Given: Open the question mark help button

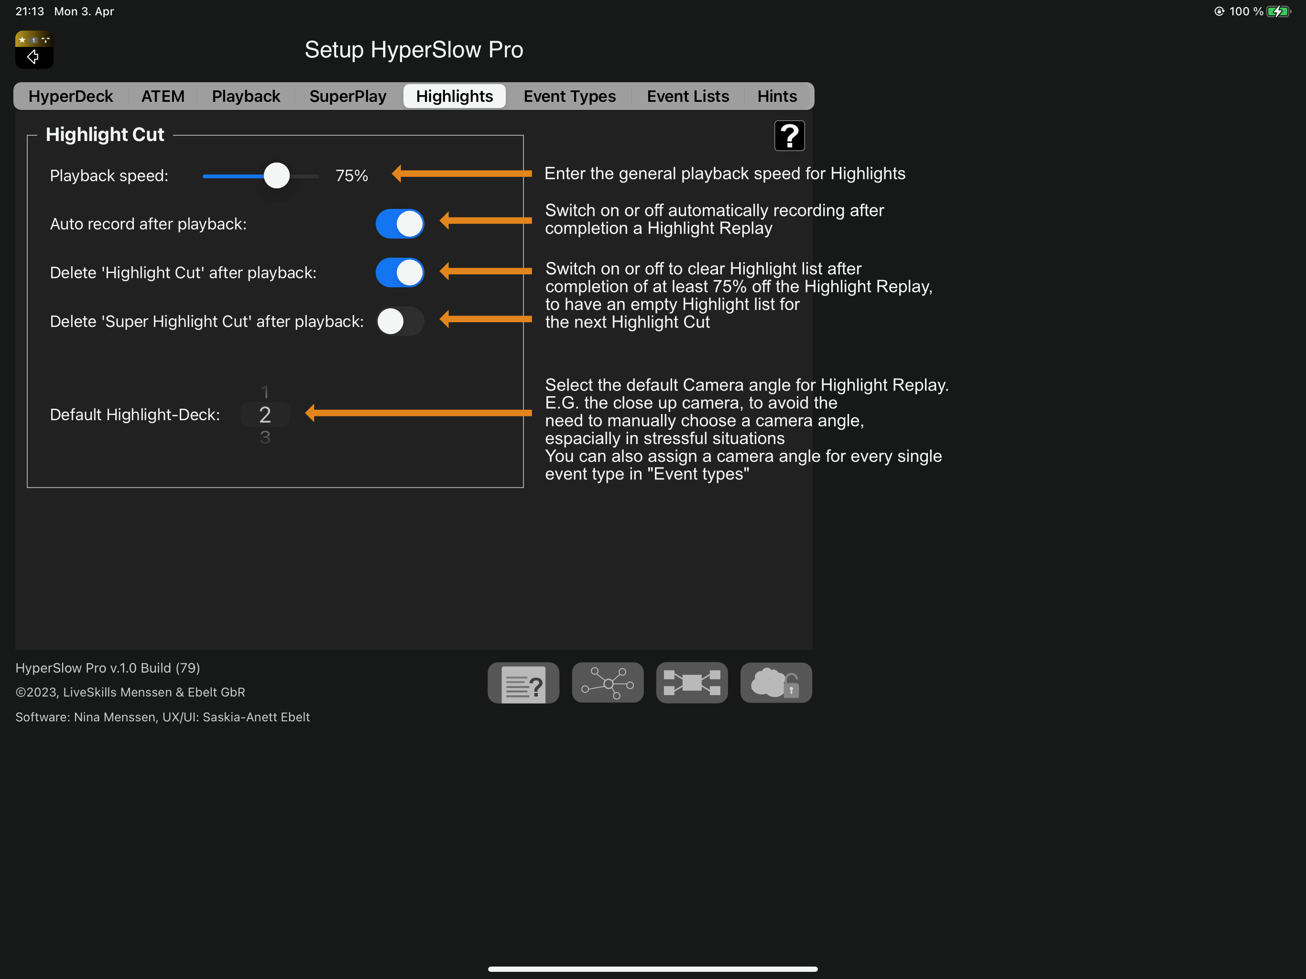Looking at the screenshot, I should 789,136.
